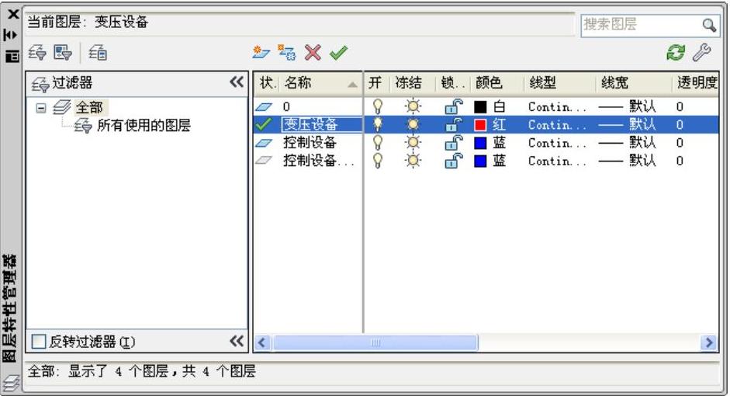Delete selected layer with the red X icon
Image resolution: width=730 pixels, height=396 pixels.
313,52
